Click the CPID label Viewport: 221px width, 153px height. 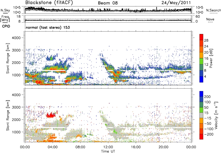[x=6, y=26]
